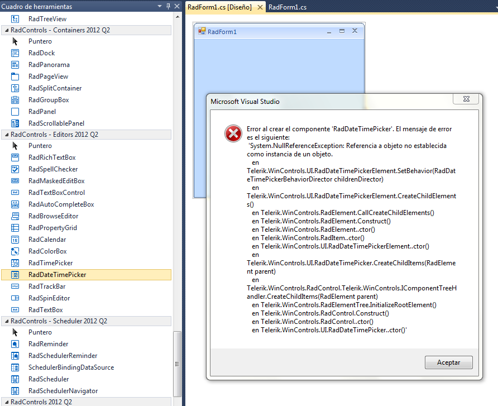Choose the RadScrollablePanel icon
498x406 pixels.
pos(15,123)
